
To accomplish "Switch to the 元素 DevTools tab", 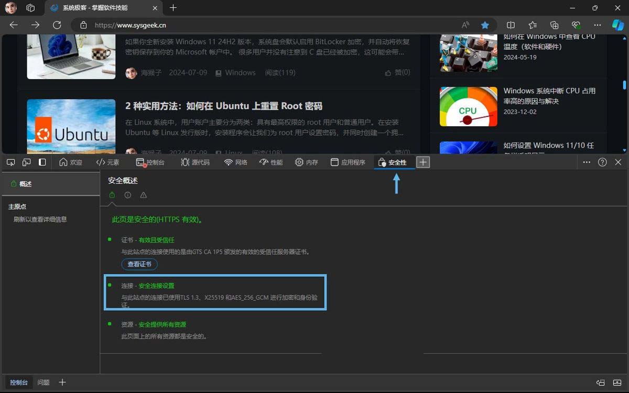I will coord(108,162).
